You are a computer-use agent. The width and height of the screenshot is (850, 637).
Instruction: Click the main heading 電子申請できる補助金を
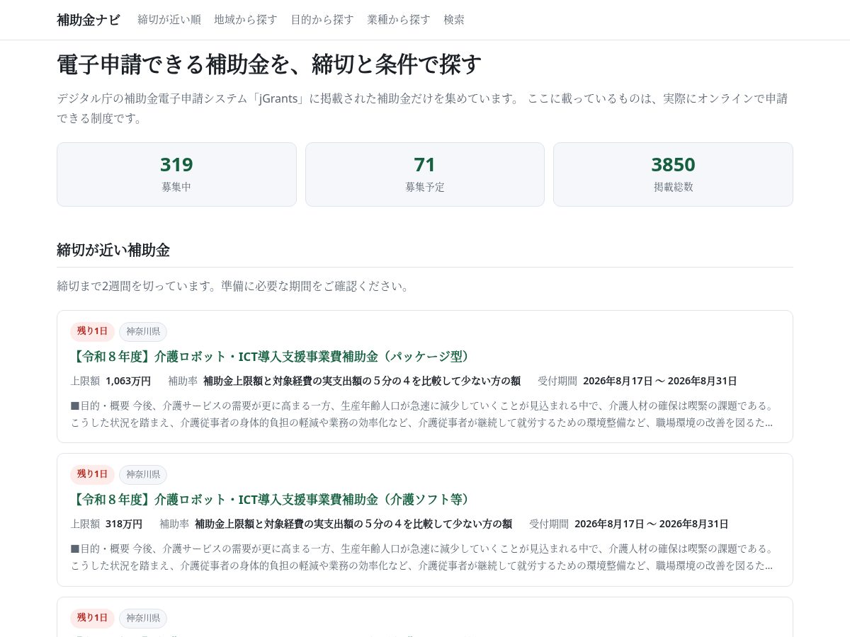(269, 64)
